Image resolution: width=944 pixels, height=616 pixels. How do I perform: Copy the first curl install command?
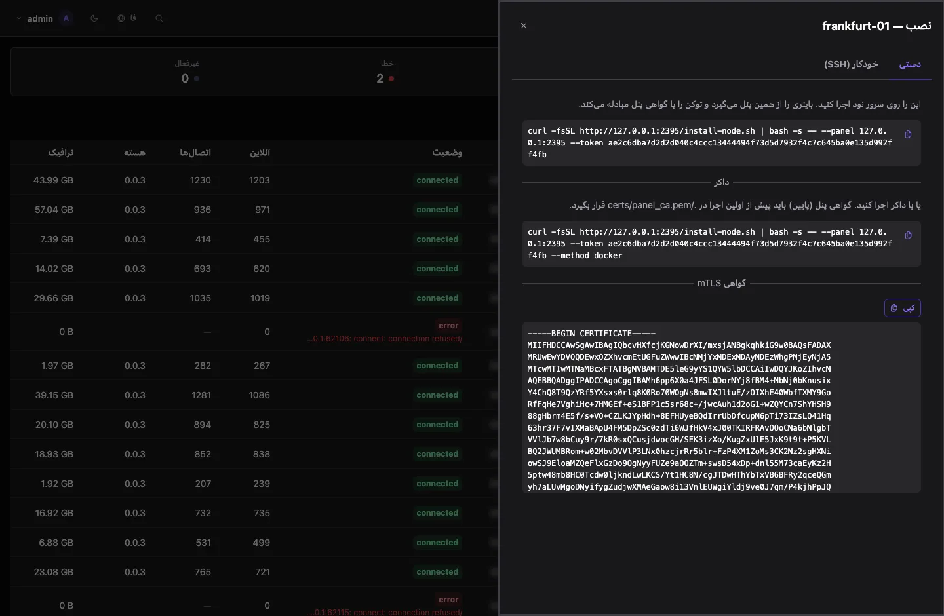coord(908,134)
